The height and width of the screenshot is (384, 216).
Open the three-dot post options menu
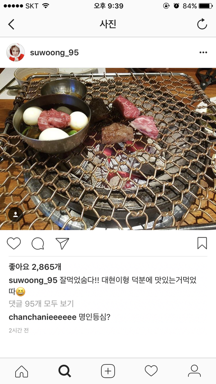tap(203, 53)
